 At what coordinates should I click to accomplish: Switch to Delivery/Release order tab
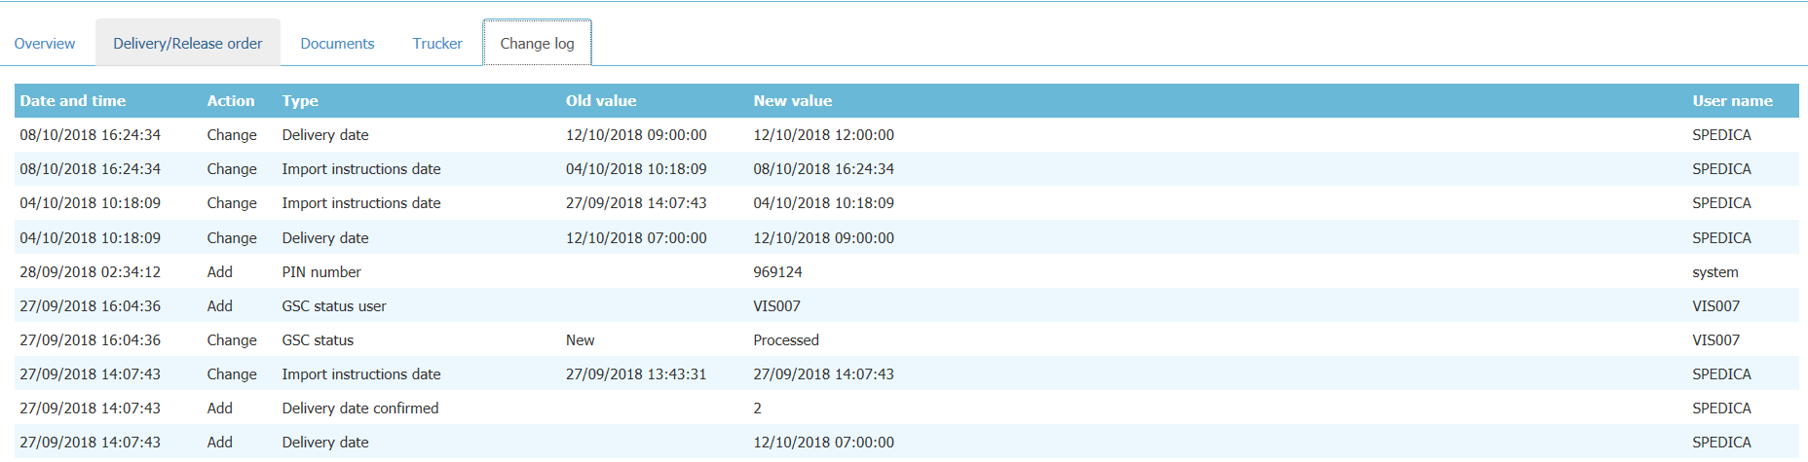click(187, 44)
